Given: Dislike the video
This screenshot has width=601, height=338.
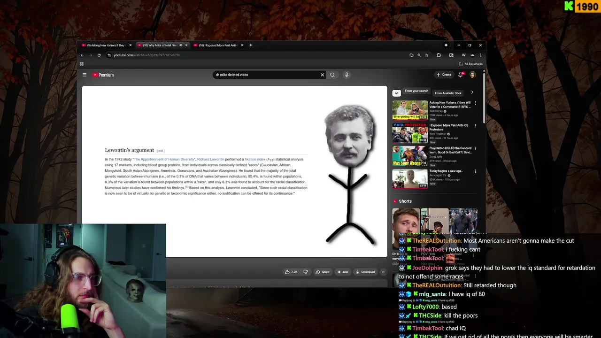Looking at the screenshot, I should [x=306, y=272].
